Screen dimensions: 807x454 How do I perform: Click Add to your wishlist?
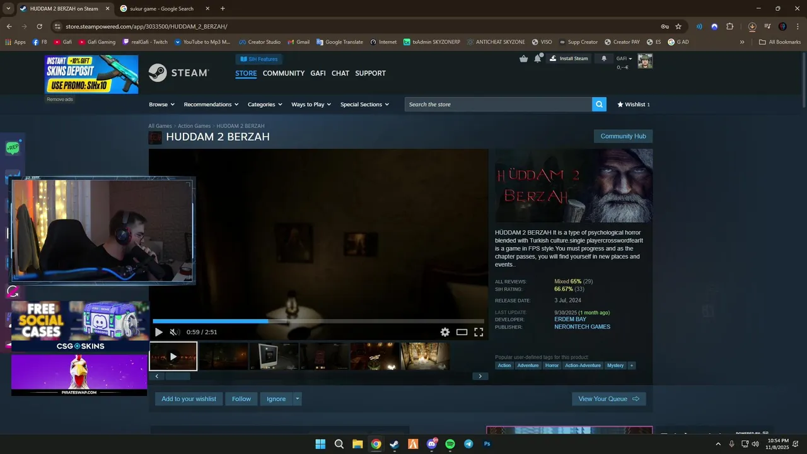189,399
